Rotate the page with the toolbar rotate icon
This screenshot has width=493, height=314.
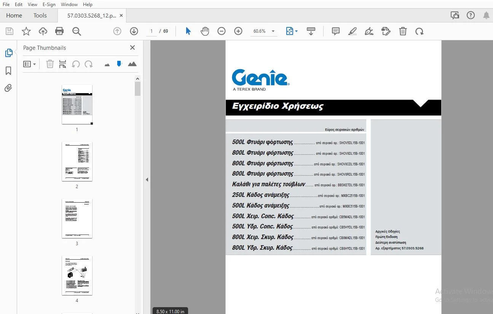[420, 31]
